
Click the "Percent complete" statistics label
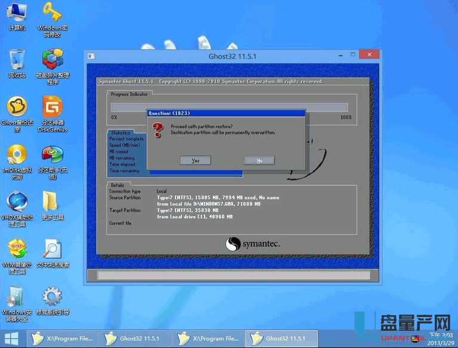click(x=126, y=139)
